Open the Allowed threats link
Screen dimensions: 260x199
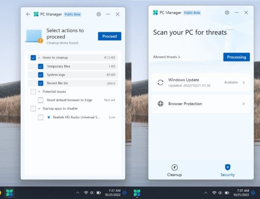[x=167, y=57]
